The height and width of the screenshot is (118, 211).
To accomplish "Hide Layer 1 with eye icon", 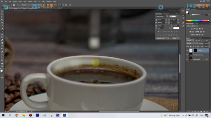I will (187, 50).
